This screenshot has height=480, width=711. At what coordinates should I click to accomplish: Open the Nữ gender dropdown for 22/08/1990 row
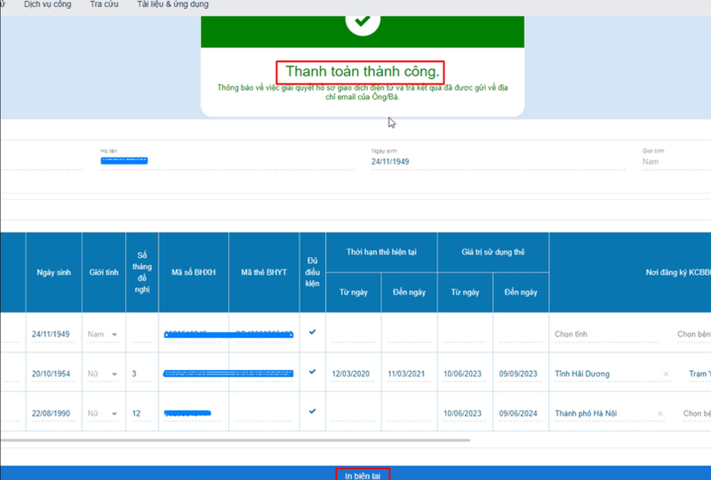103,413
